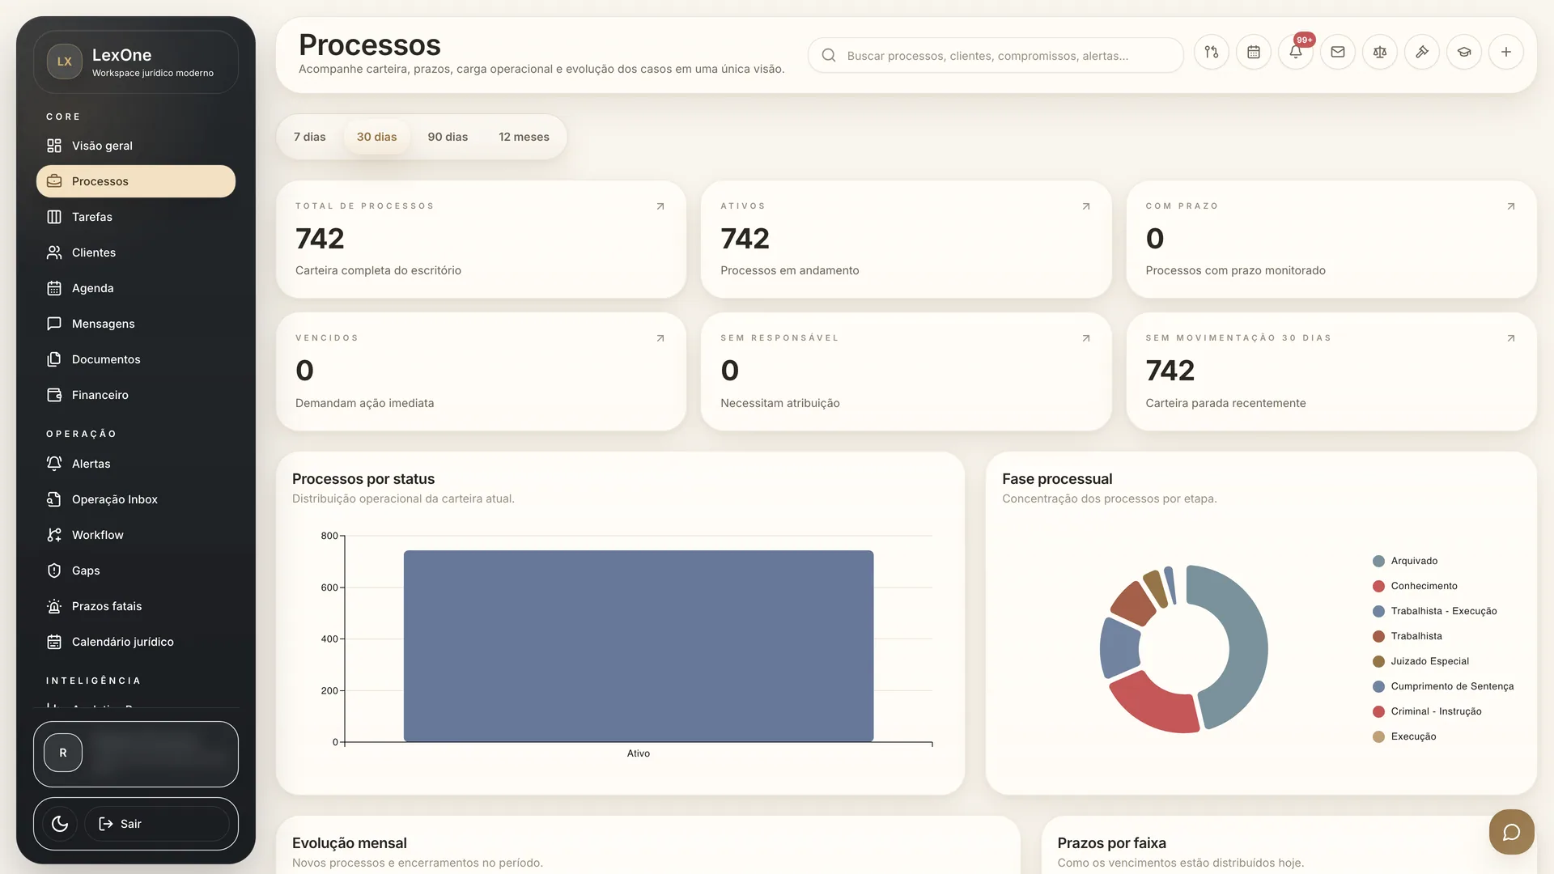Screen dimensions: 1554x874
Task: Select the 12 meses period filter
Action: pos(524,137)
